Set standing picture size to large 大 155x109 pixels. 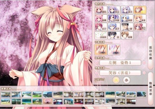point(116,80)
